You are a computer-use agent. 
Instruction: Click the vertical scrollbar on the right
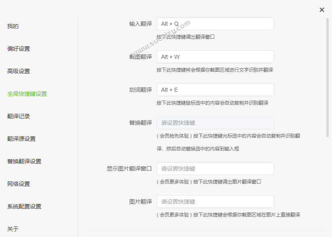click(327, 78)
